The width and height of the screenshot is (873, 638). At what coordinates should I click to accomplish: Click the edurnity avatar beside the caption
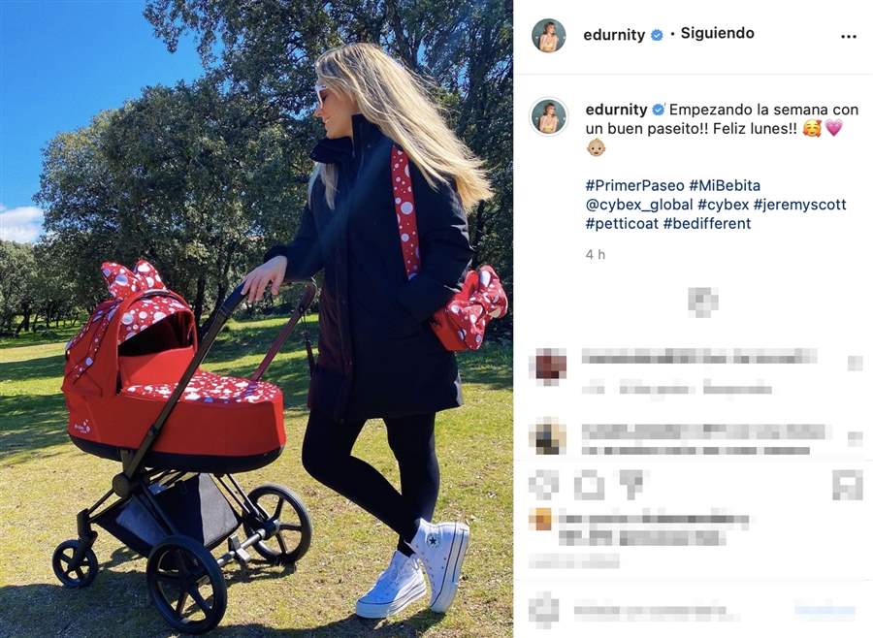pos(549,116)
